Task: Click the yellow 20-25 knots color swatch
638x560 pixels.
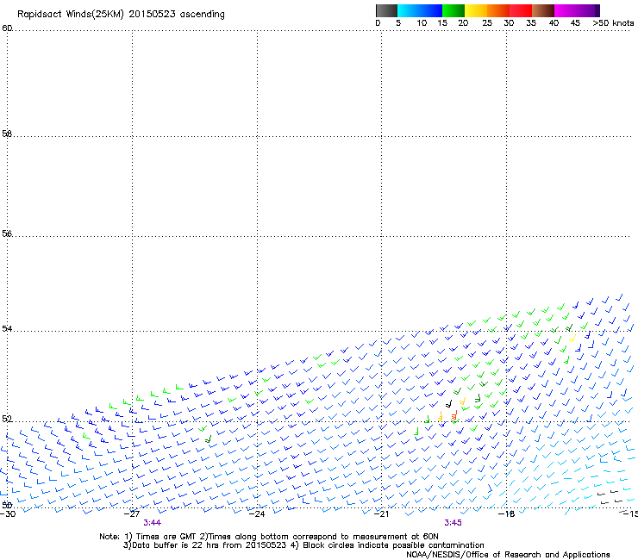Action: click(476, 10)
